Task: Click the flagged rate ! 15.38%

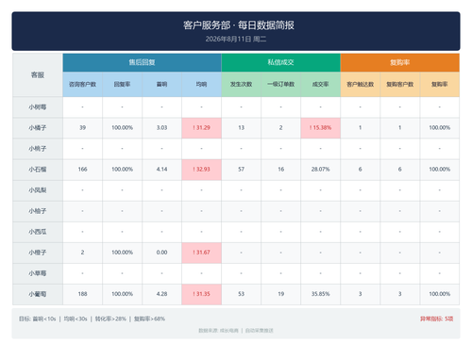Action: [x=320, y=128]
